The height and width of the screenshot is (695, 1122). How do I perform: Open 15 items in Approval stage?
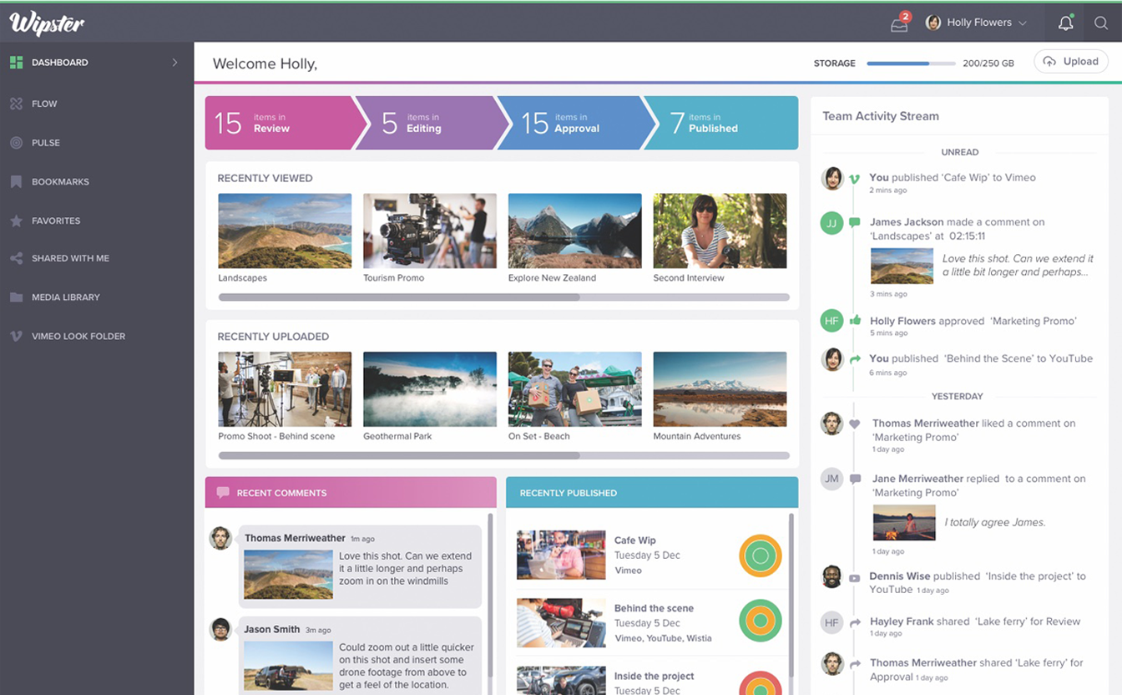click(x=574, y=123)
